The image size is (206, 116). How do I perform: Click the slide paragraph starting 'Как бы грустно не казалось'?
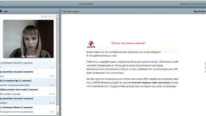[x=132, y=82]
